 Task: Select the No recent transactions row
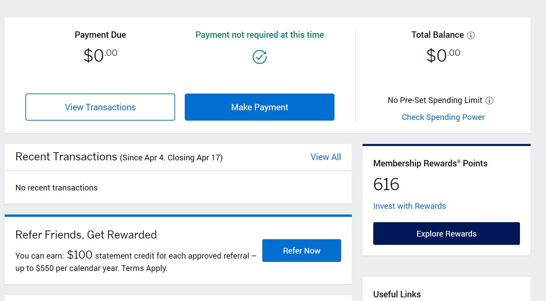[x=178, y=188]
